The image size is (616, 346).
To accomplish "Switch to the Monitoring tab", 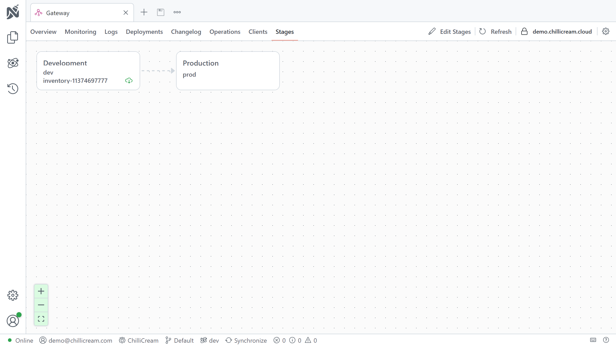I will pos(80,32).
